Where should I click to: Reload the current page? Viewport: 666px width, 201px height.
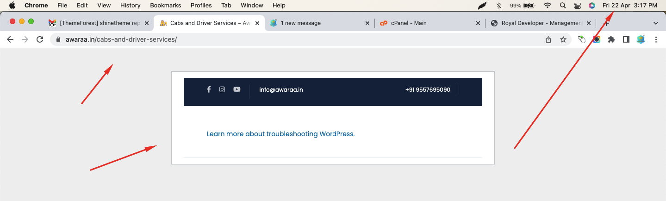coord(40,39)
